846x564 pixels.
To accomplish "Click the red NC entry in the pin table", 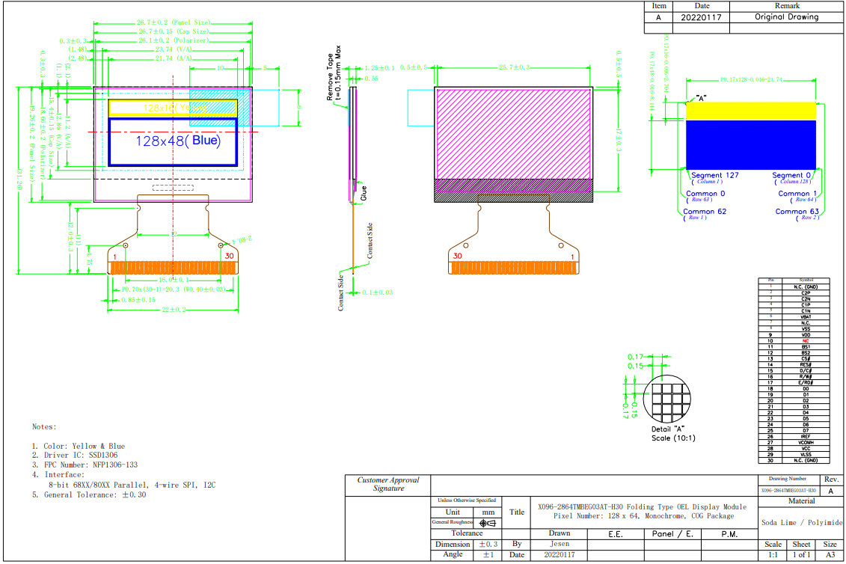I will coord(805,341).
